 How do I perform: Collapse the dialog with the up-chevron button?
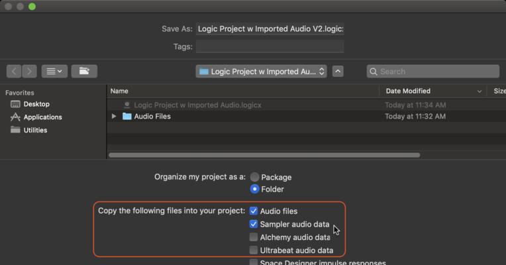coord(338,72)
